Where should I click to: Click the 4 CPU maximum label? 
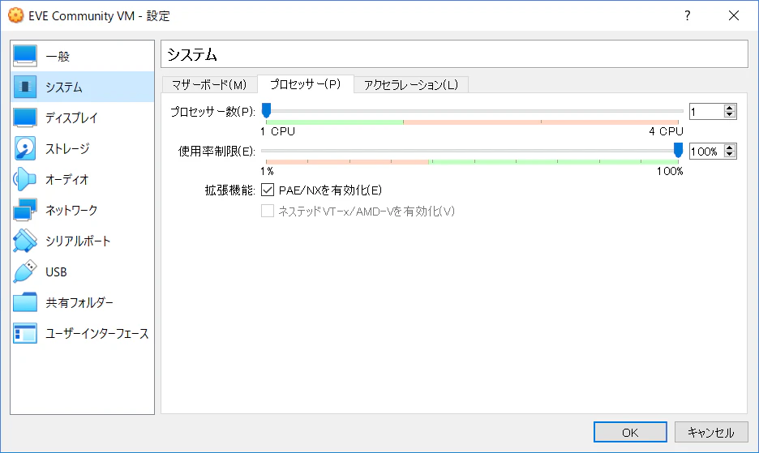[666, 131]
